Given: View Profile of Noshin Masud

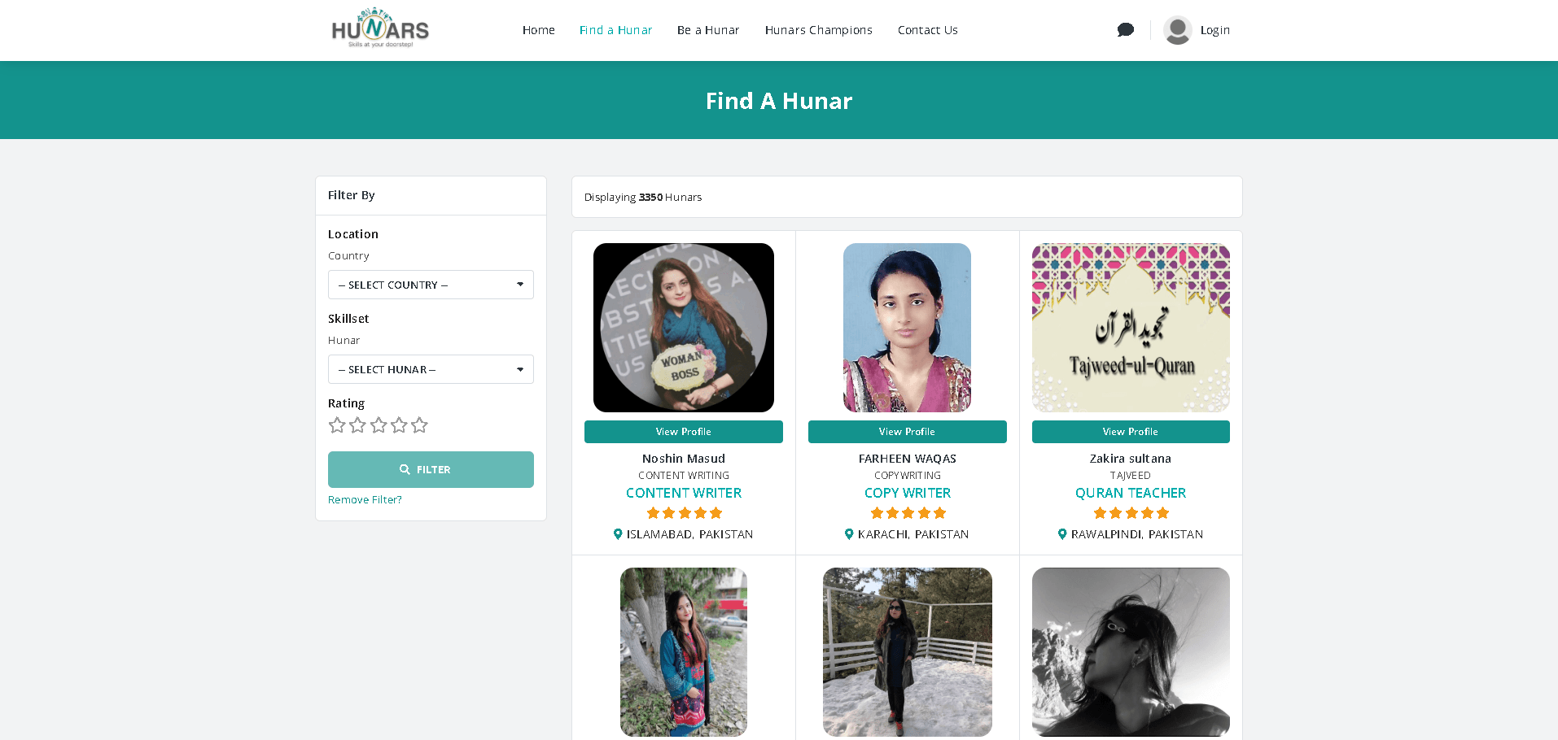Looking at the screenshot, I should click(x=684, y=432).
